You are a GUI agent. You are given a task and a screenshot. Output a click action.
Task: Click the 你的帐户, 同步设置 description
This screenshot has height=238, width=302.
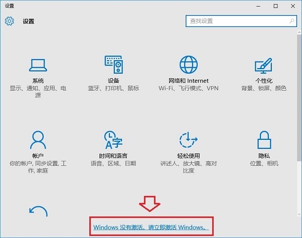point(38,167)
